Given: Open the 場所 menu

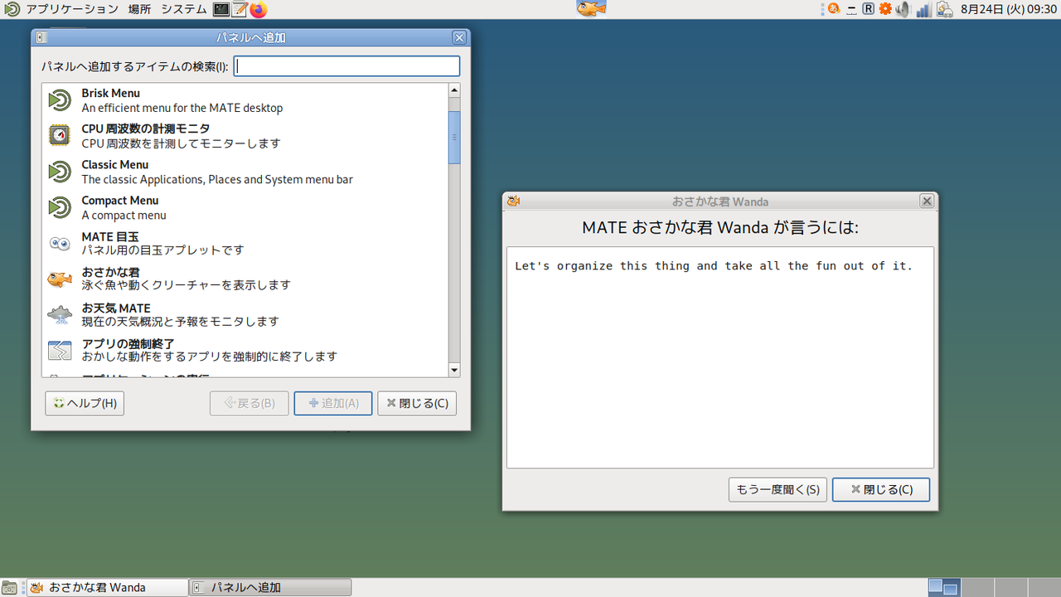Looking at the screenshot, I should tap(140, 9).
